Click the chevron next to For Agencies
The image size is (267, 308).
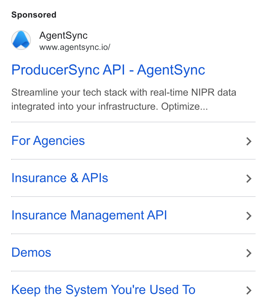tap(249, 141)
